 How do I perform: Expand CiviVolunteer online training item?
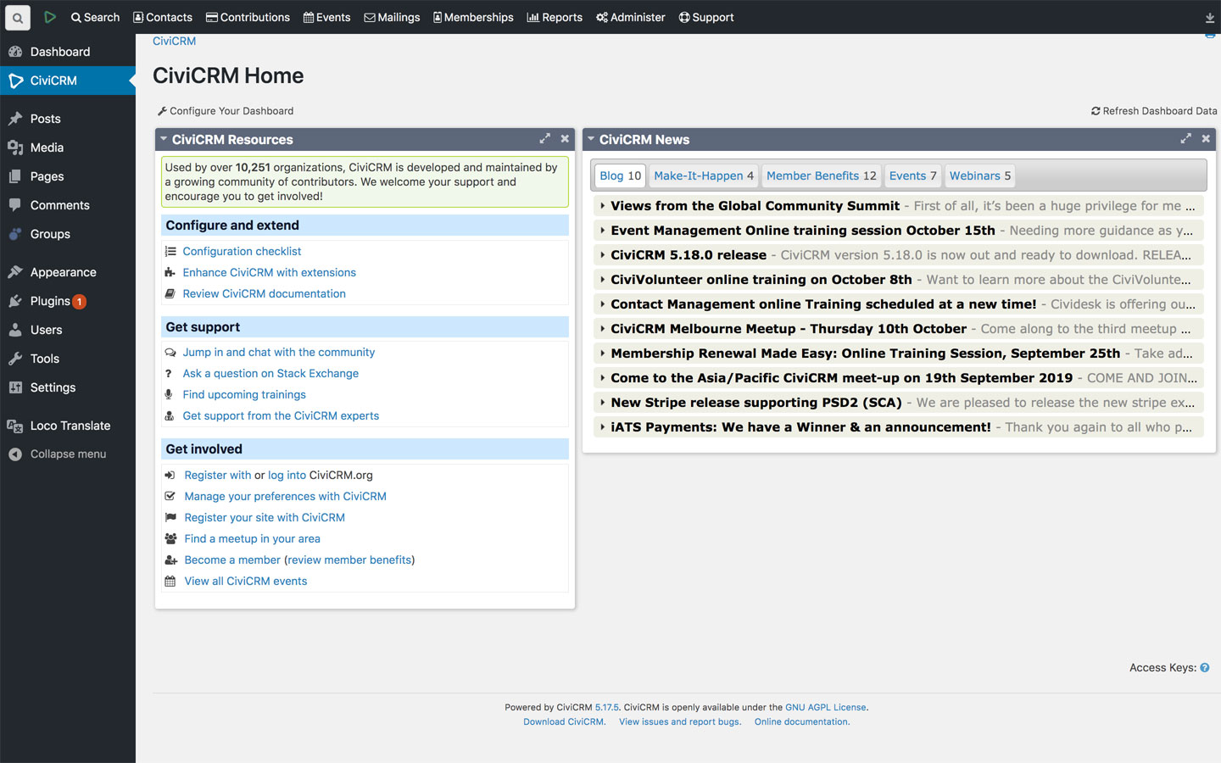point(899,280)
